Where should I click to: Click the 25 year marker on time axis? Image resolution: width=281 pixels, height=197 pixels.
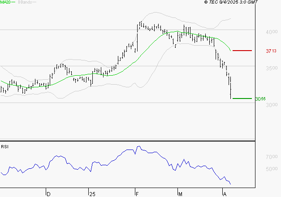click(92, 194)
